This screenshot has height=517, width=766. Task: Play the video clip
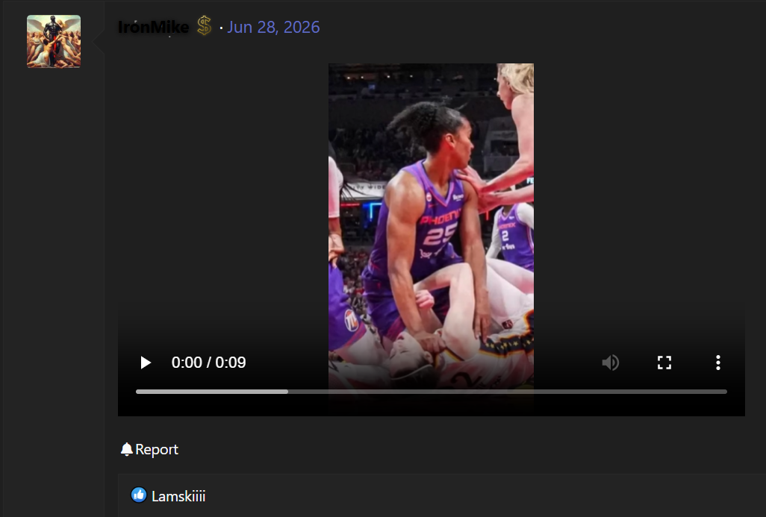tap(146, 363)
